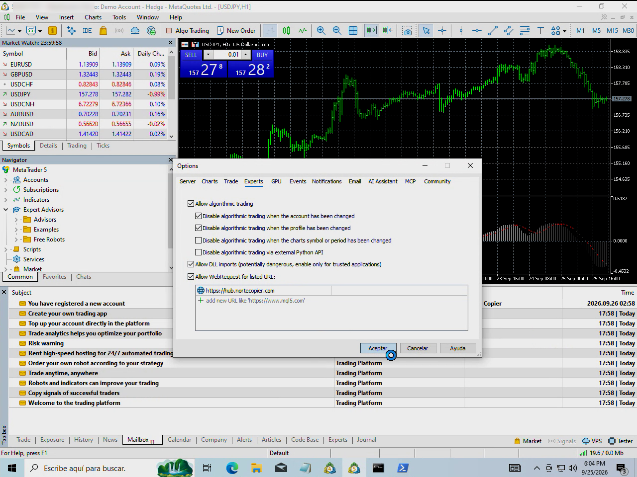The height and width of the screenshot is (477, 637).
Task: Collapse the Expert Advisors node
Action: point(6,210)
